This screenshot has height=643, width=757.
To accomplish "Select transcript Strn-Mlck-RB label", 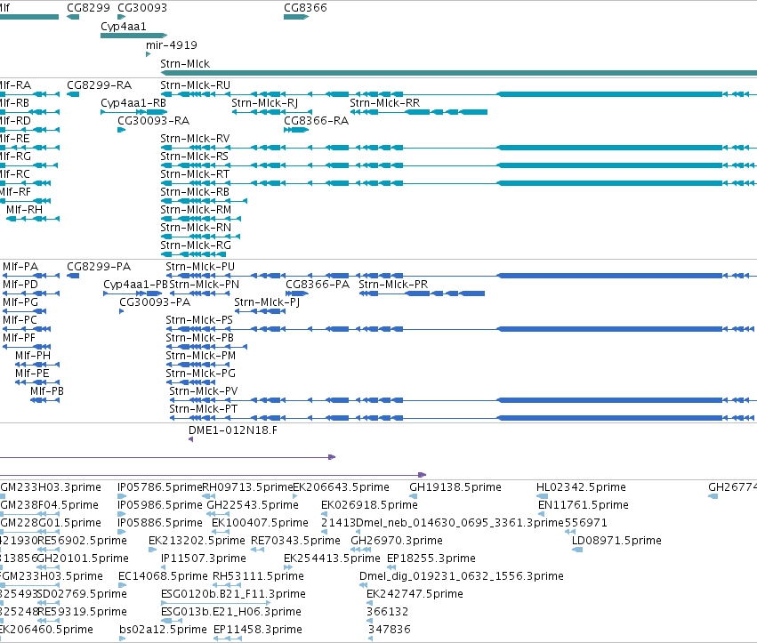I will (195, 192).
